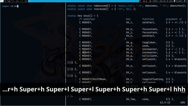This screenshot has width=188, height=106.
Task: Click vim scroll percentage "60%"
Action: point(183,102)
